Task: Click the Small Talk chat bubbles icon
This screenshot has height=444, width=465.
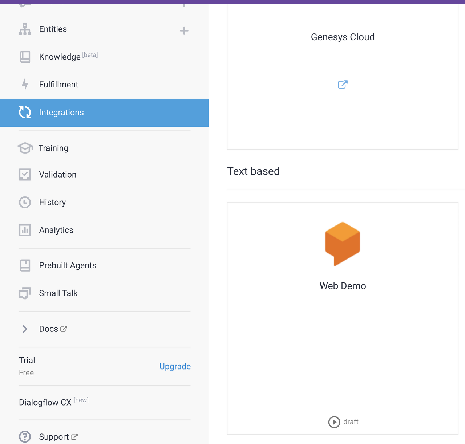Action: [x=25, y=293]
